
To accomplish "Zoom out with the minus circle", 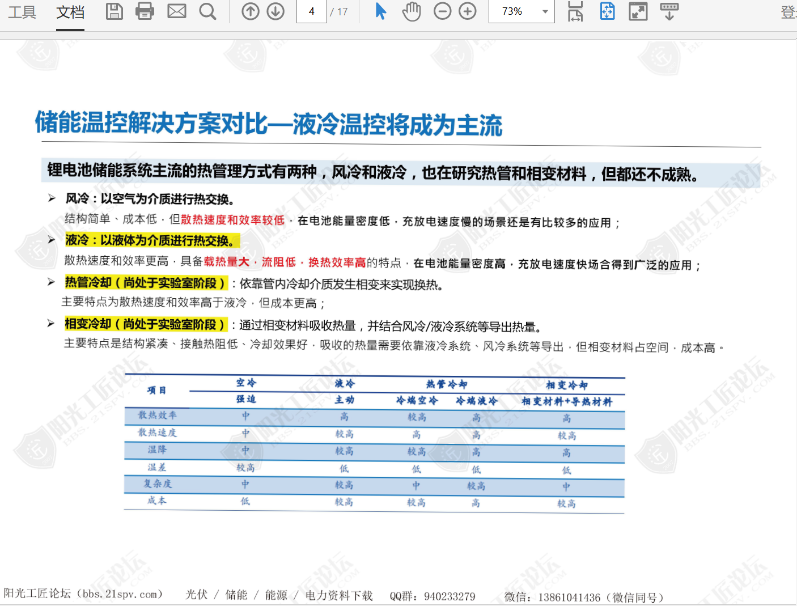I will (x=442, y=11).
